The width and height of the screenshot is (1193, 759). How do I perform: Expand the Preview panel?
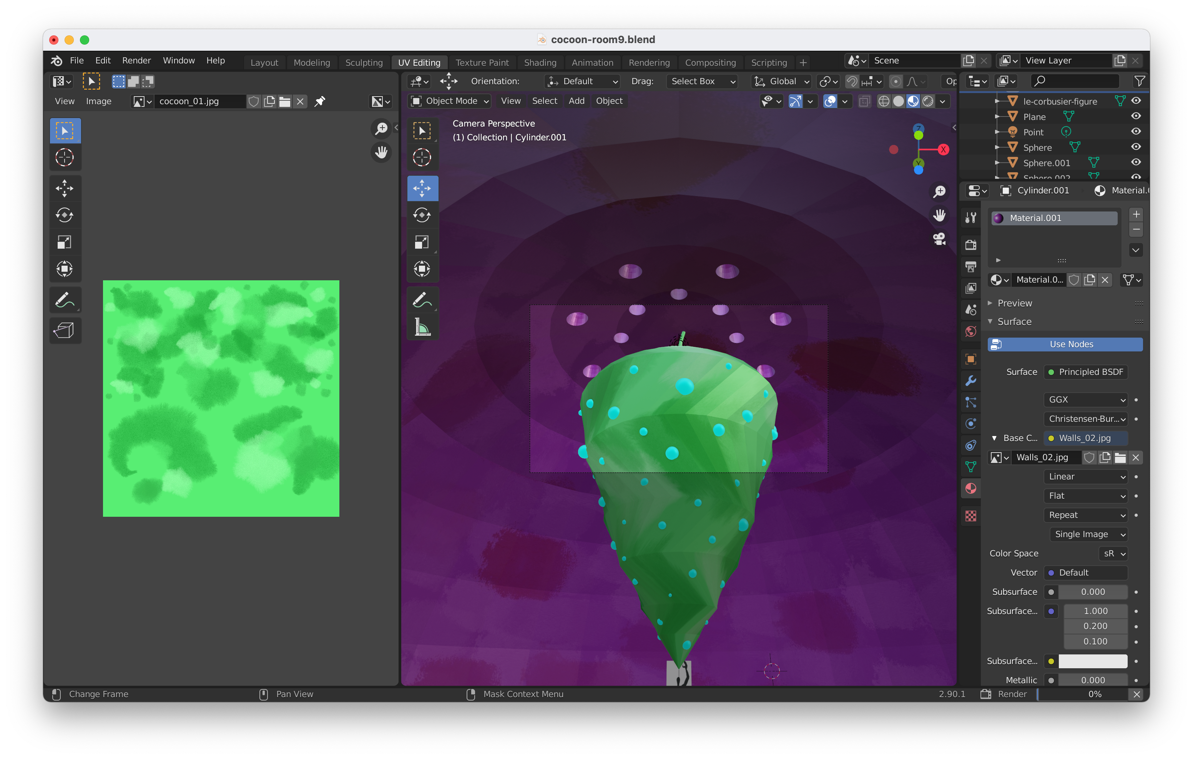(1014, 303)
